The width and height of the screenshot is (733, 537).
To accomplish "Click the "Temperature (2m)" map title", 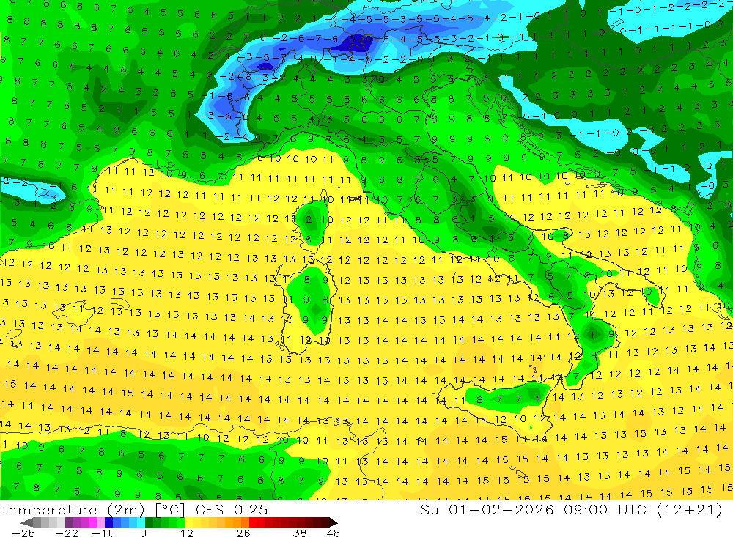I will pyautogui.click(x=72, y=510).
